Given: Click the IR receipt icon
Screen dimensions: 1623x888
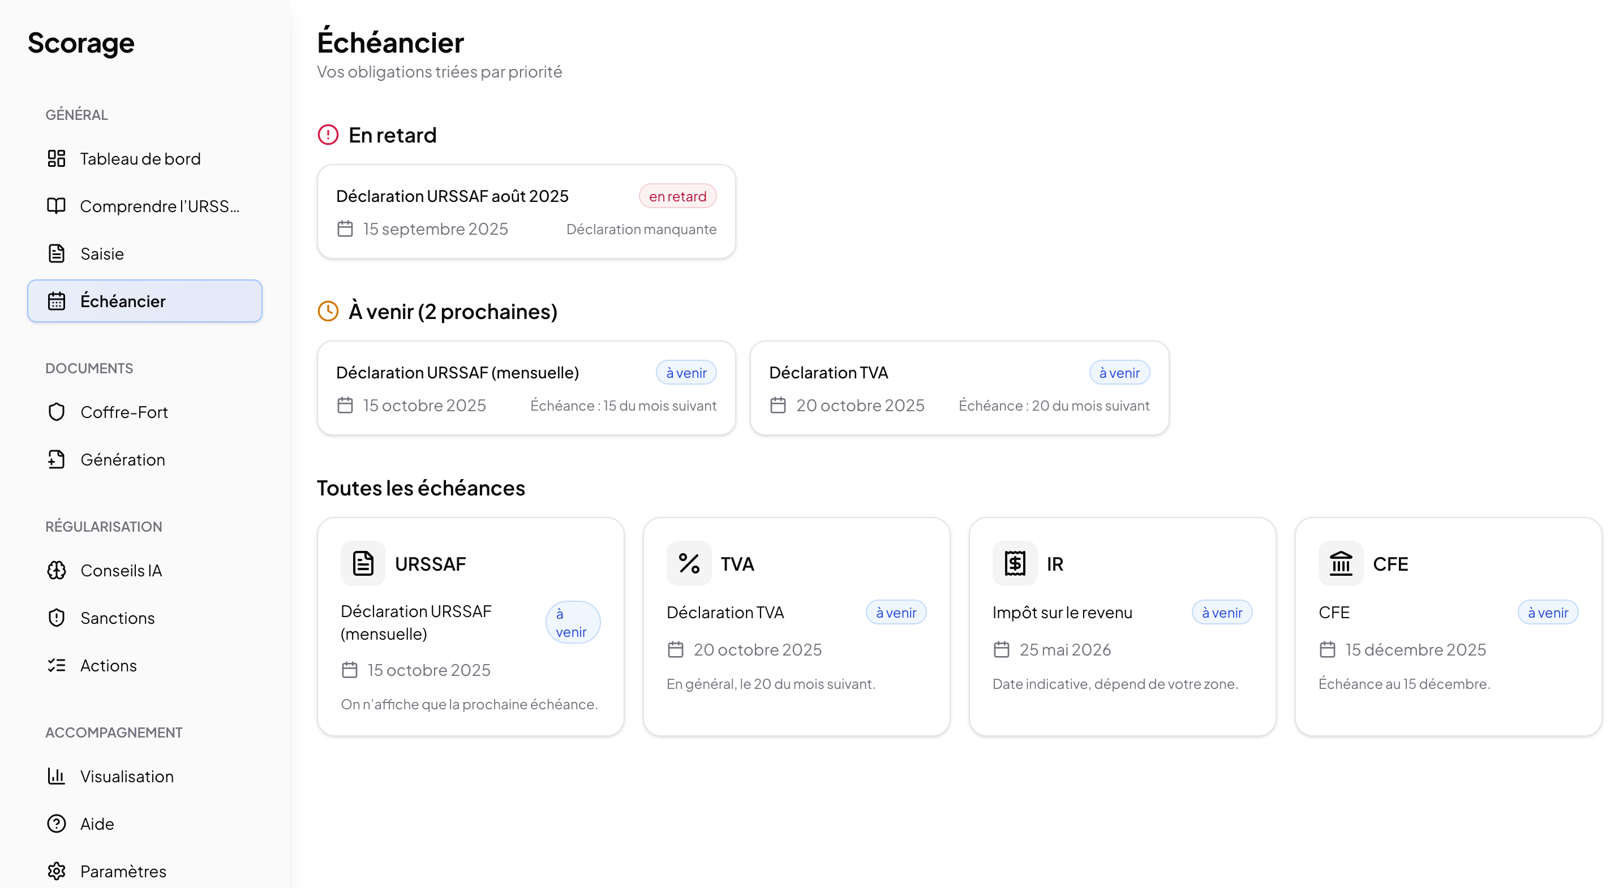Looking at the screenshot, I should pos(1014,564).
